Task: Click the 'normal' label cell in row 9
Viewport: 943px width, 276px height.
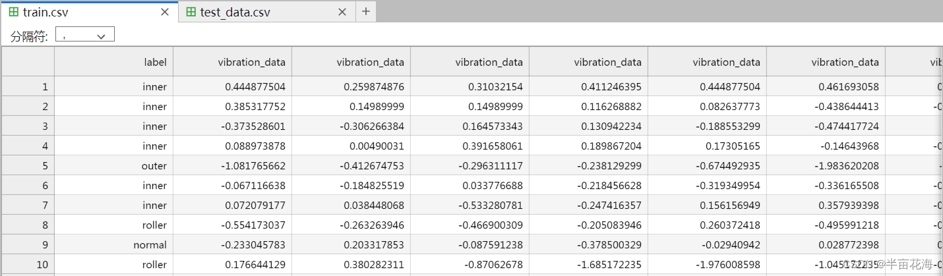Action: pos(113,244)
